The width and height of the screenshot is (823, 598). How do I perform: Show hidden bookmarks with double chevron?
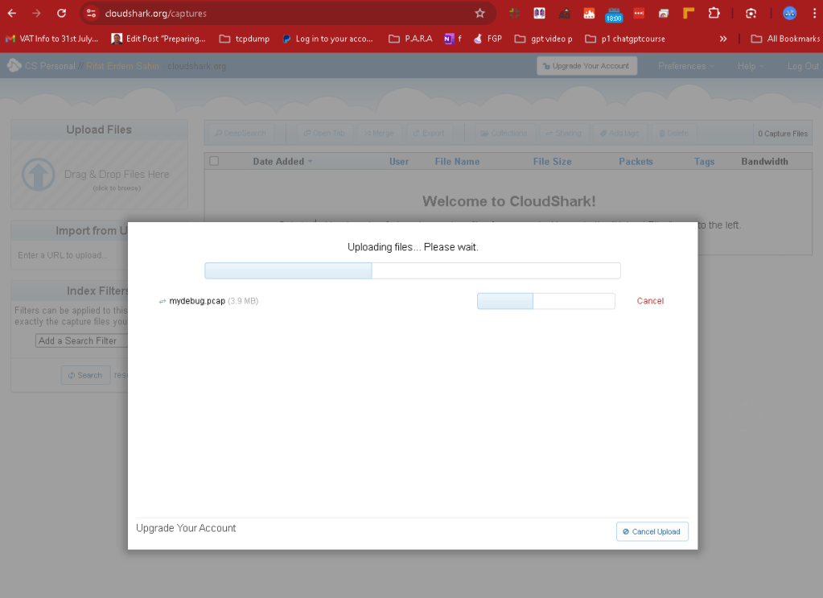point(722,39)
